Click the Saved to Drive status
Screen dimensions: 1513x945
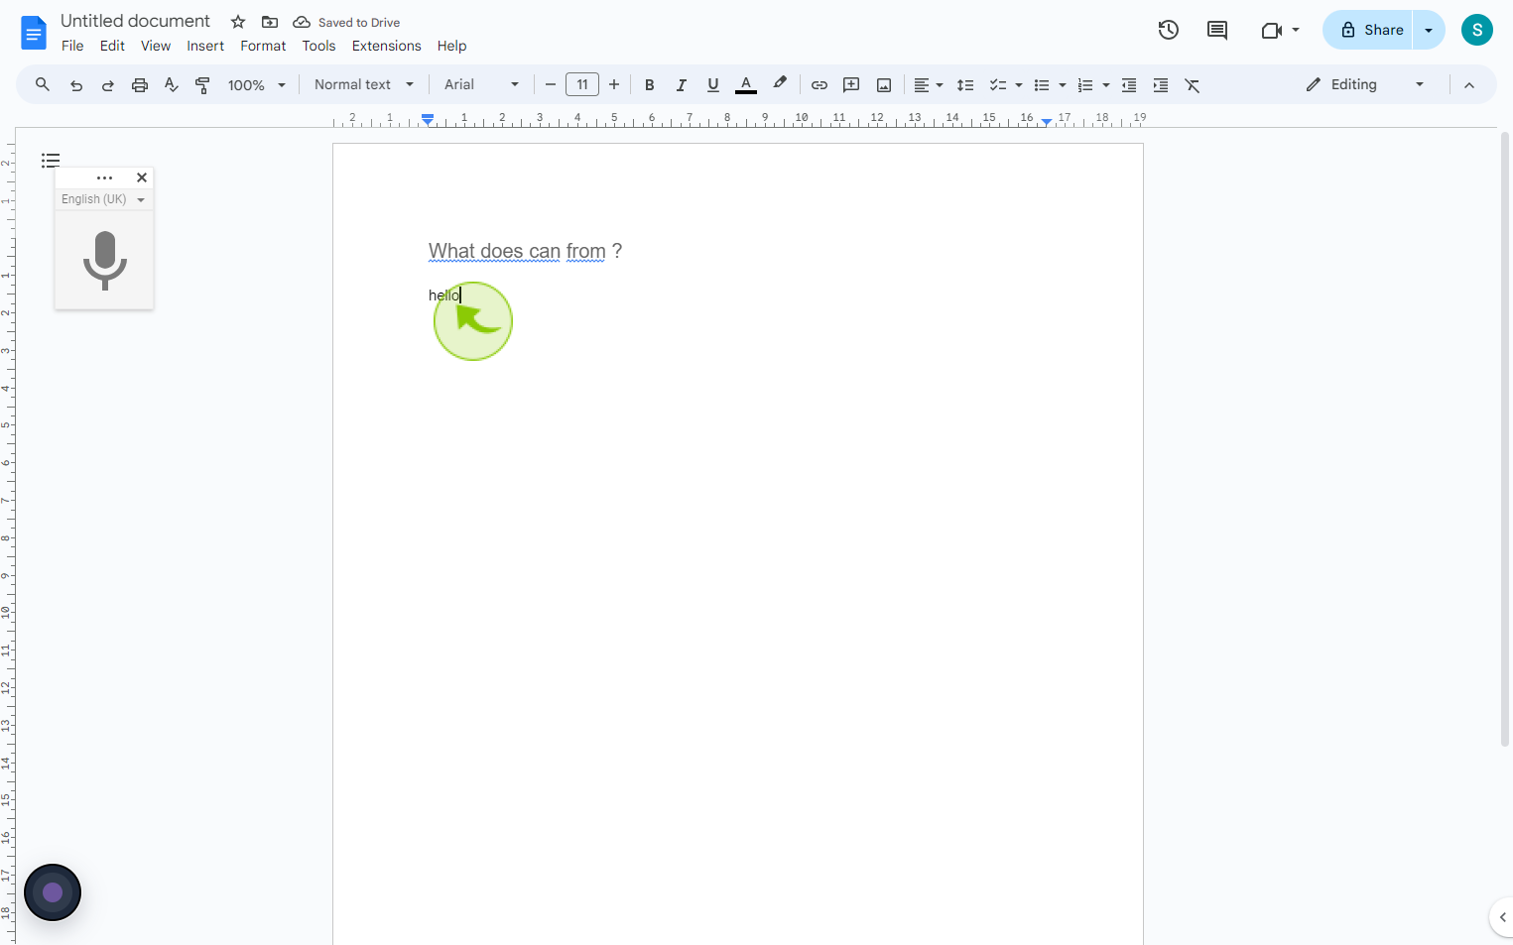click(347, 22)
